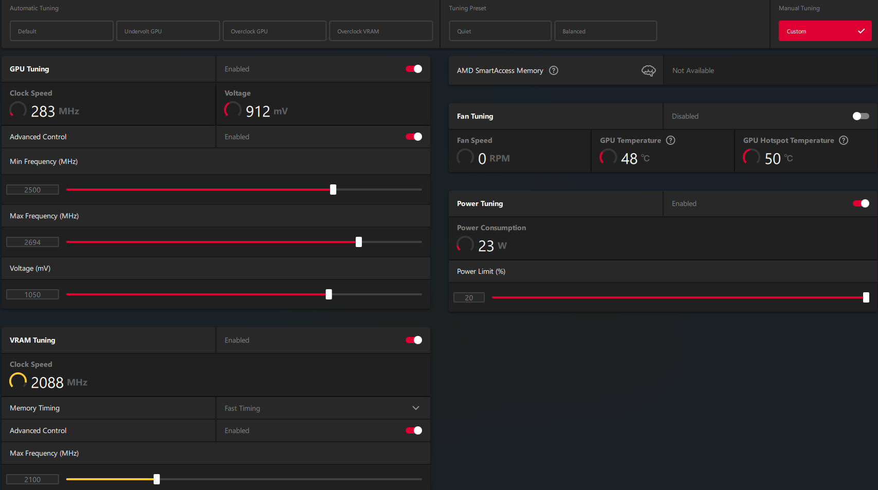Screen dimensions: 878x490
Task: Edit the Max Frequency 2694 value field
Action: 32,242
